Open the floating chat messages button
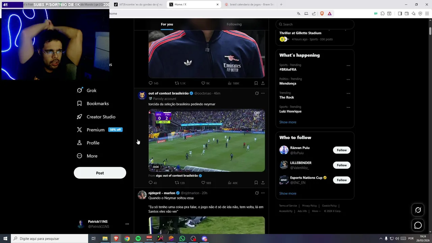 point(418,225)
